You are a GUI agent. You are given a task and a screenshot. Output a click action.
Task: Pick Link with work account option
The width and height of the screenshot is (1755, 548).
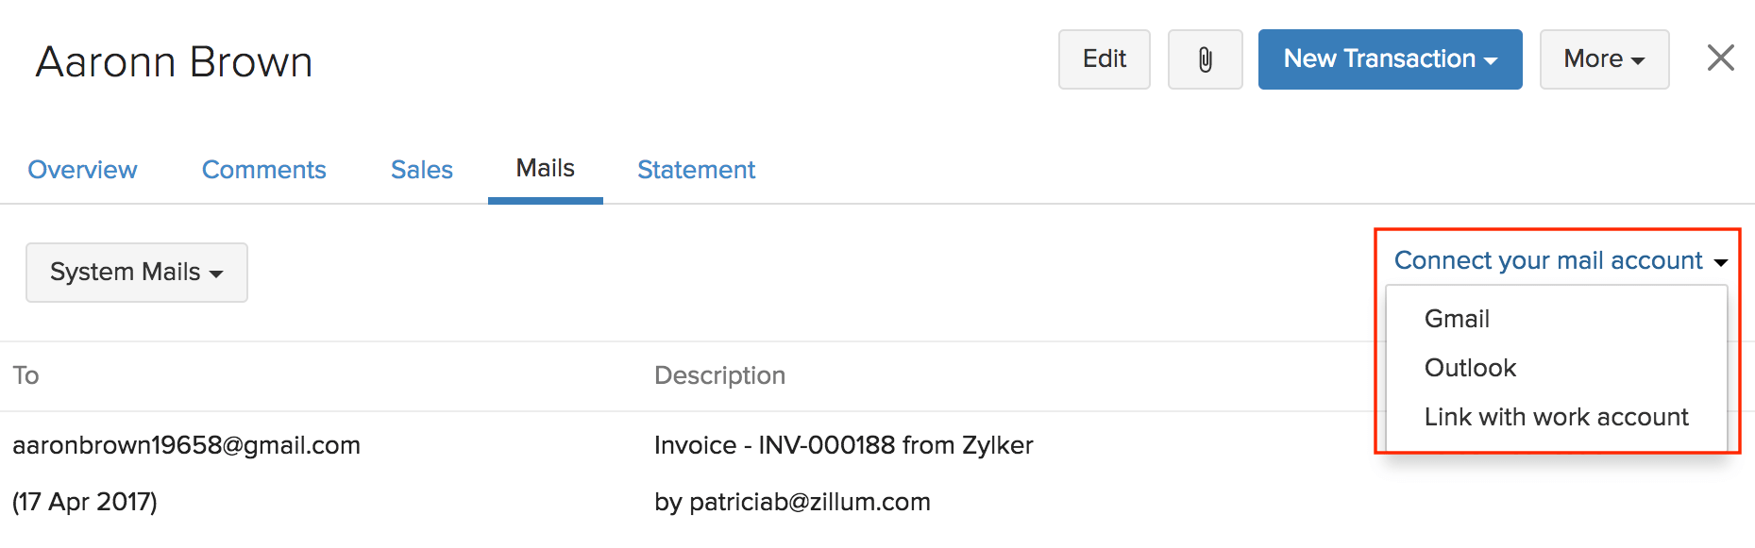[x=1556, y=417]
